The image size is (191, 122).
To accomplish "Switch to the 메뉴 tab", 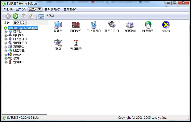I will click(x=7, y=22).
